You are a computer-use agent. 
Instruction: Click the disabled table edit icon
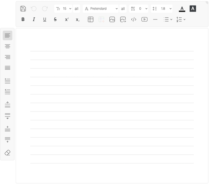101,20
